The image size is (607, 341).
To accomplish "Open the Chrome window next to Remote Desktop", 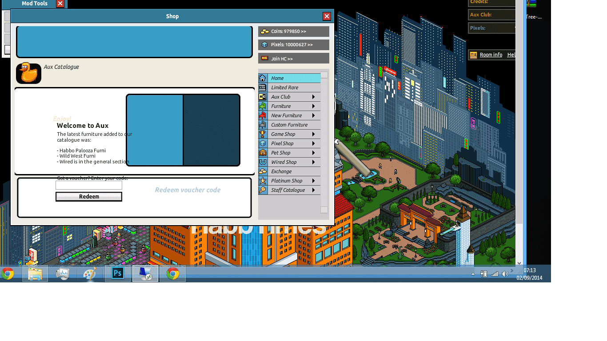I will [173, 274].
